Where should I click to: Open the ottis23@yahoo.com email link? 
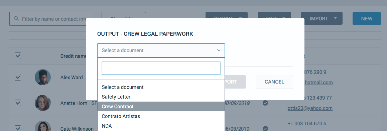[x=310, y=108]
